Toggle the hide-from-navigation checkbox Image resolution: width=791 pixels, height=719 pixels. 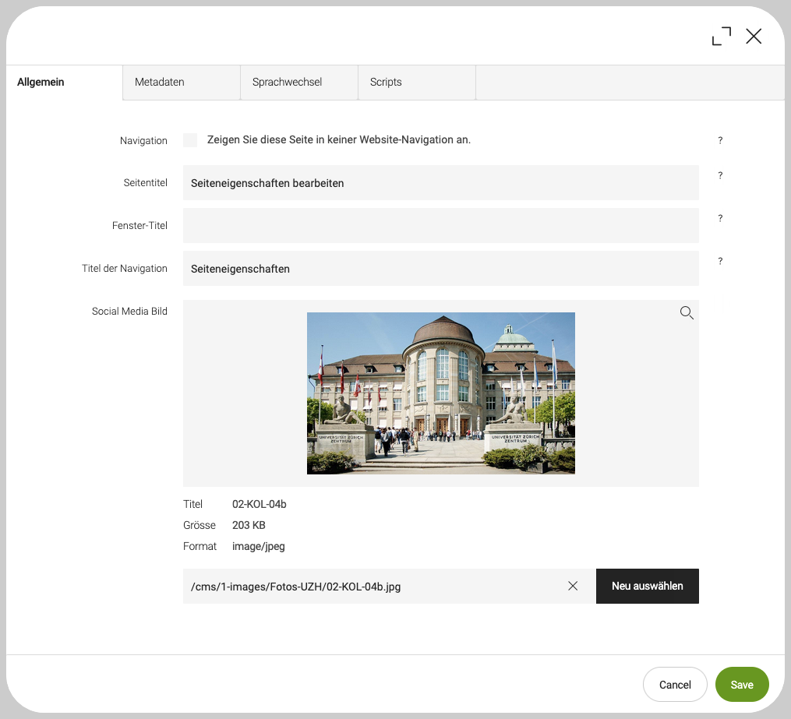click(x=190, y=140)
